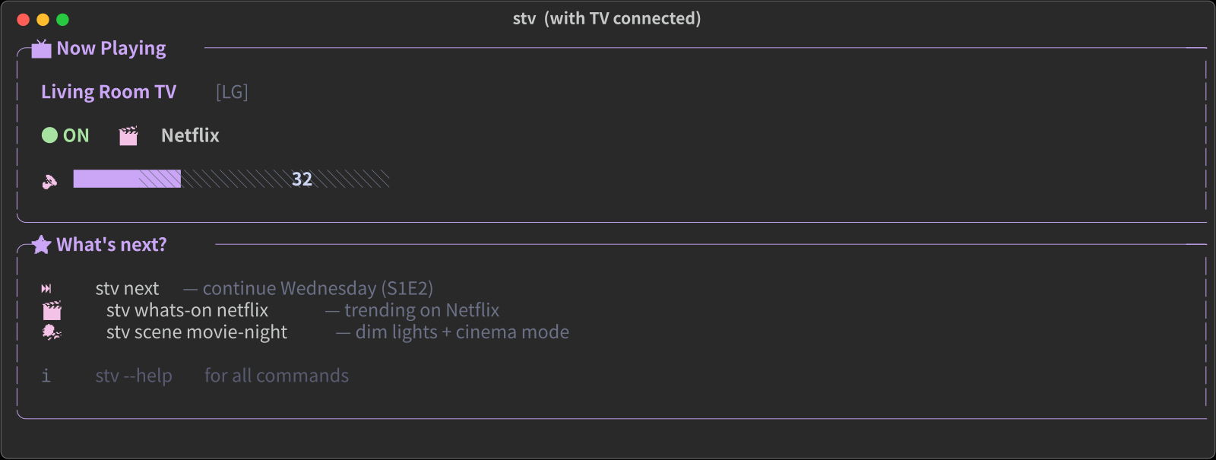Click the star icon beside What's next?
This screenshot has width=1216, height=460.
point(40,243)
